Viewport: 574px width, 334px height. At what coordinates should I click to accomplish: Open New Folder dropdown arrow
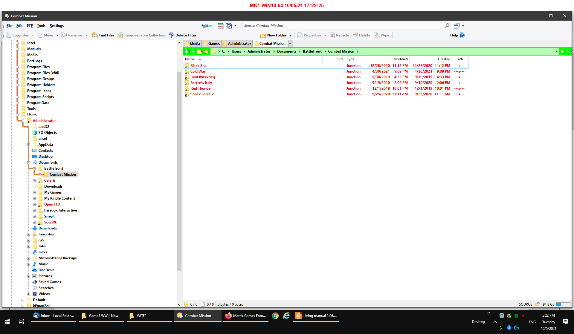(x=291, y=35)
